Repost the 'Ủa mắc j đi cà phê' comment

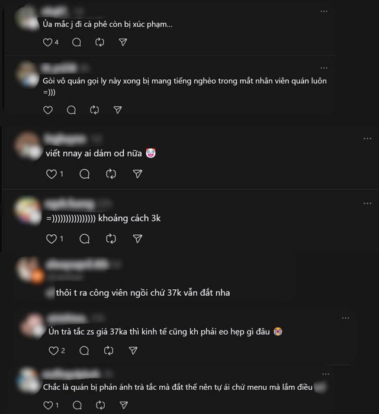[x=99, y=42]
